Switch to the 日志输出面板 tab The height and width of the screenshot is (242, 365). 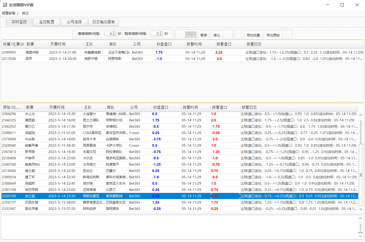(104, 22)
